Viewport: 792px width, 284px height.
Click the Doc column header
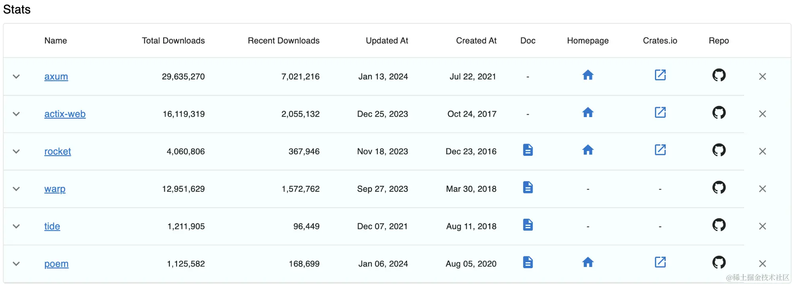(528, 41)
